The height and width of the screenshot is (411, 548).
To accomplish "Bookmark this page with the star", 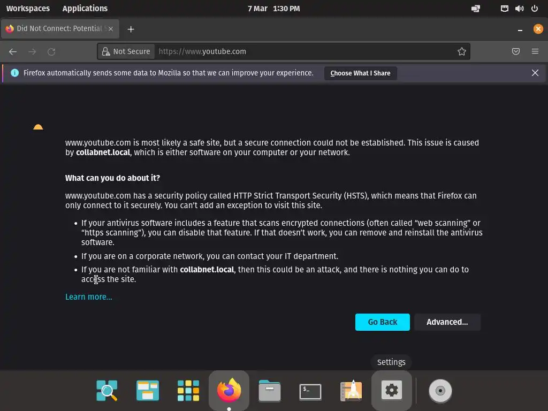I will pyautogui.click(x=462, y=51).
